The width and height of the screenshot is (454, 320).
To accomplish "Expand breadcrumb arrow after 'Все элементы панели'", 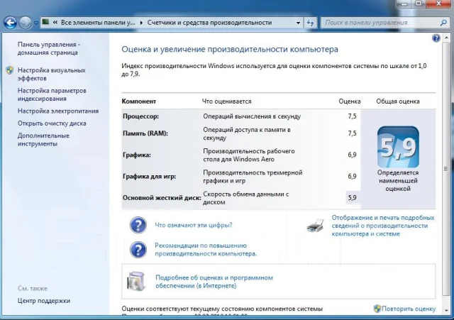I will tap(141, 23).
